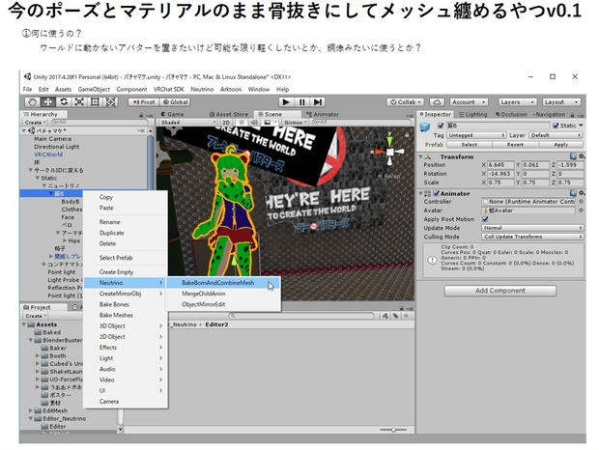The width and height of the screenshot is (599, 450).
Task: Edit the Rotation X field
Action: coord(500,174)
